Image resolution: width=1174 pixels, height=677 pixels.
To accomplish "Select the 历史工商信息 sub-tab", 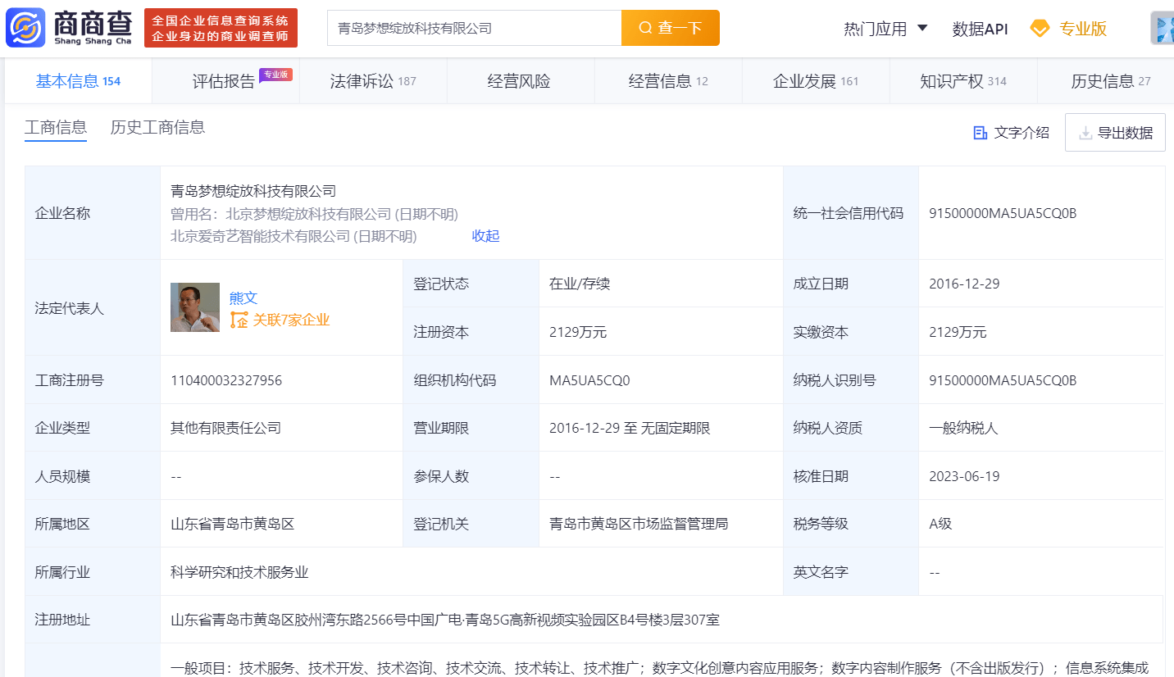I will (157, 127).
